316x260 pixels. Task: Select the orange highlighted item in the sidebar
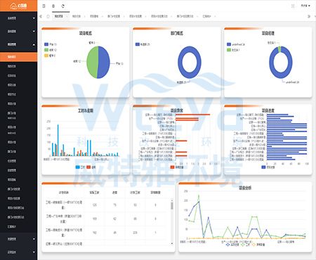point(19,57)
